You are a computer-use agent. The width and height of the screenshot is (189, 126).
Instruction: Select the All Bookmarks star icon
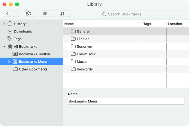10,46
